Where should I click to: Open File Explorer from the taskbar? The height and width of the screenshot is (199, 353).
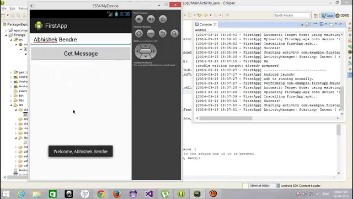[x=37, y=194]
